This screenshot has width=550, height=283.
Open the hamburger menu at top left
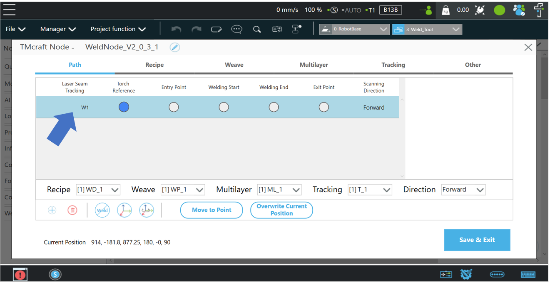click(x=9, y=10)
